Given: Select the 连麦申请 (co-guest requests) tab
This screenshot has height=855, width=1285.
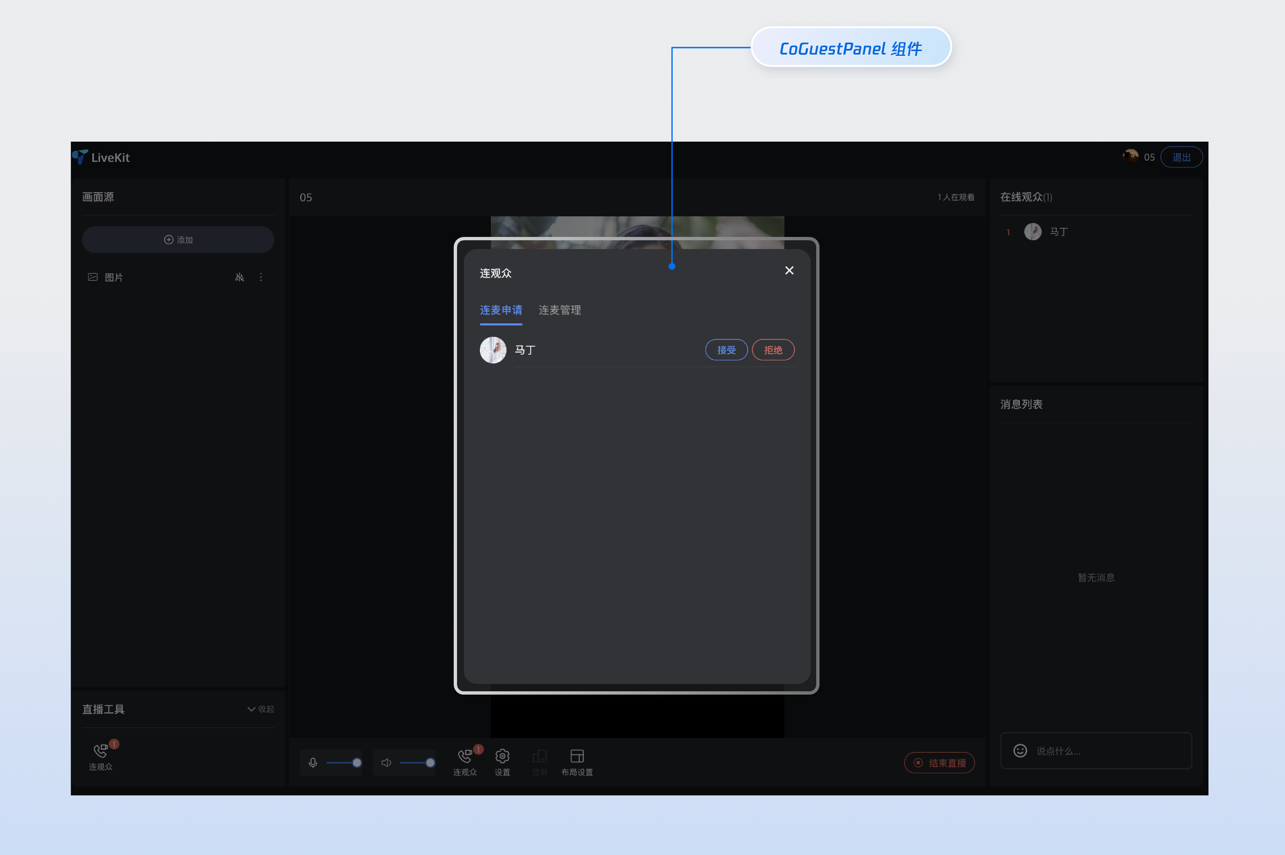Looking at the screenshot, I should pyautogui.click(x=501, y=310).
